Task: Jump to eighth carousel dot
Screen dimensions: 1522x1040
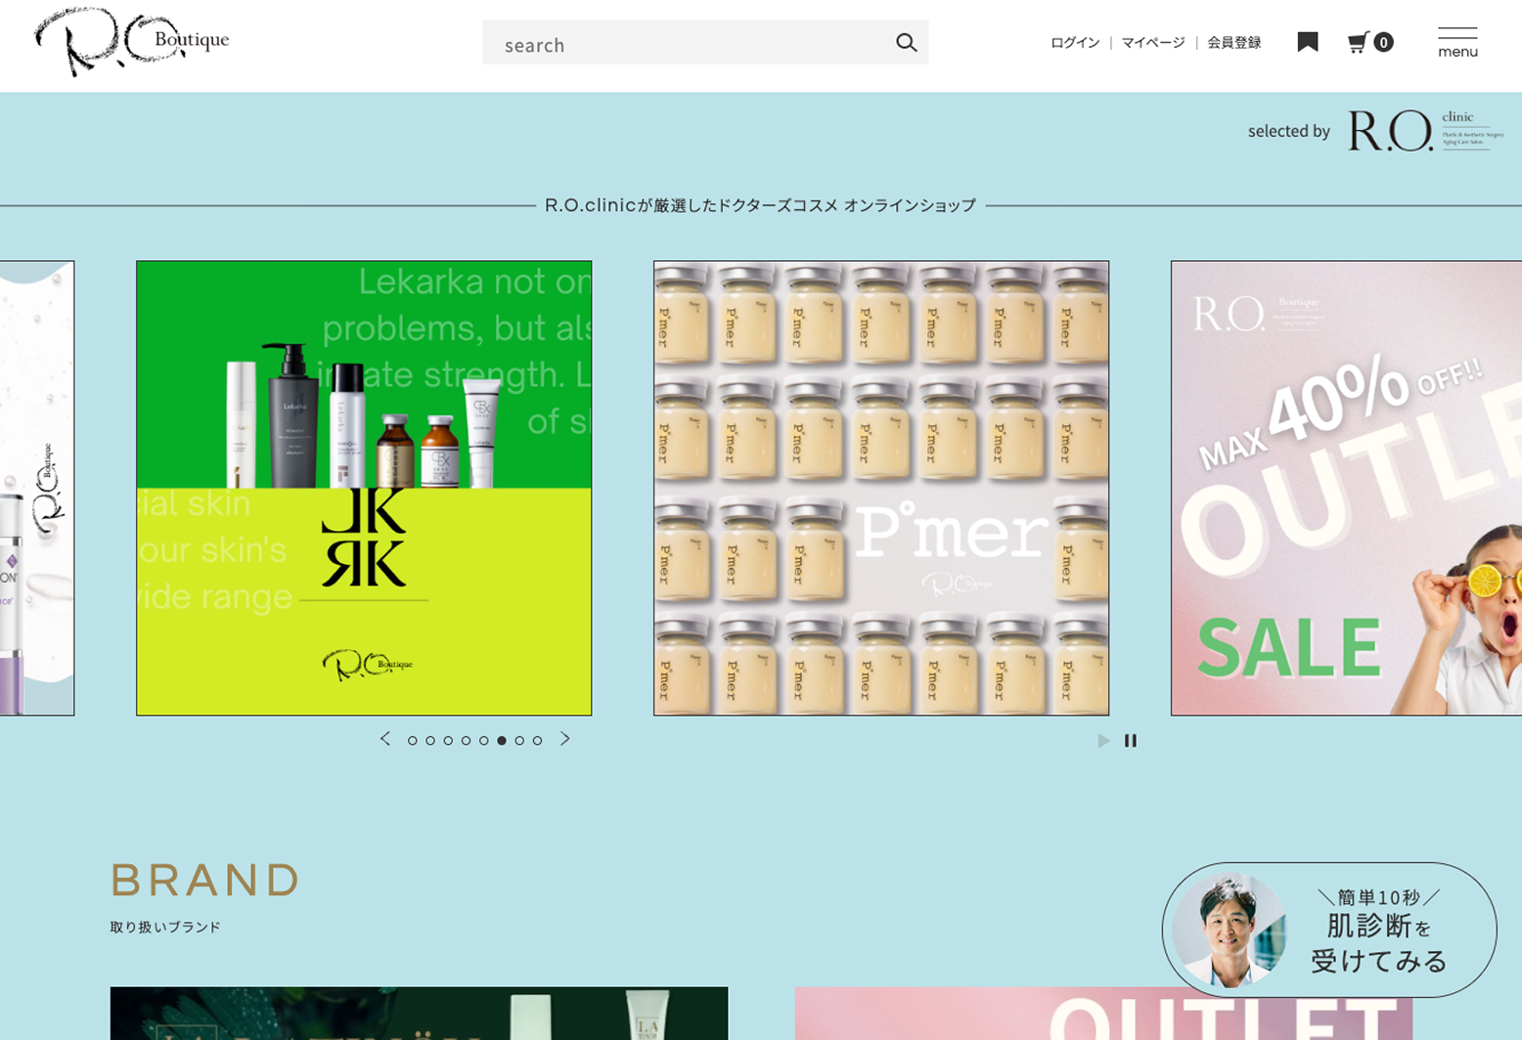Action: (x=537, y=741)
